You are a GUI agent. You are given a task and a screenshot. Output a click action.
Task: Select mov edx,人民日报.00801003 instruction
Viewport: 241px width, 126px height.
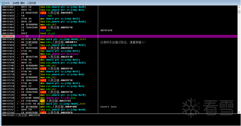coord(58,107)
